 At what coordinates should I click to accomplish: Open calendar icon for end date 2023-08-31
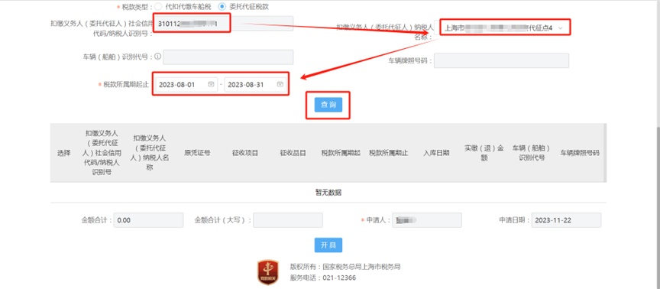(280, 85)
